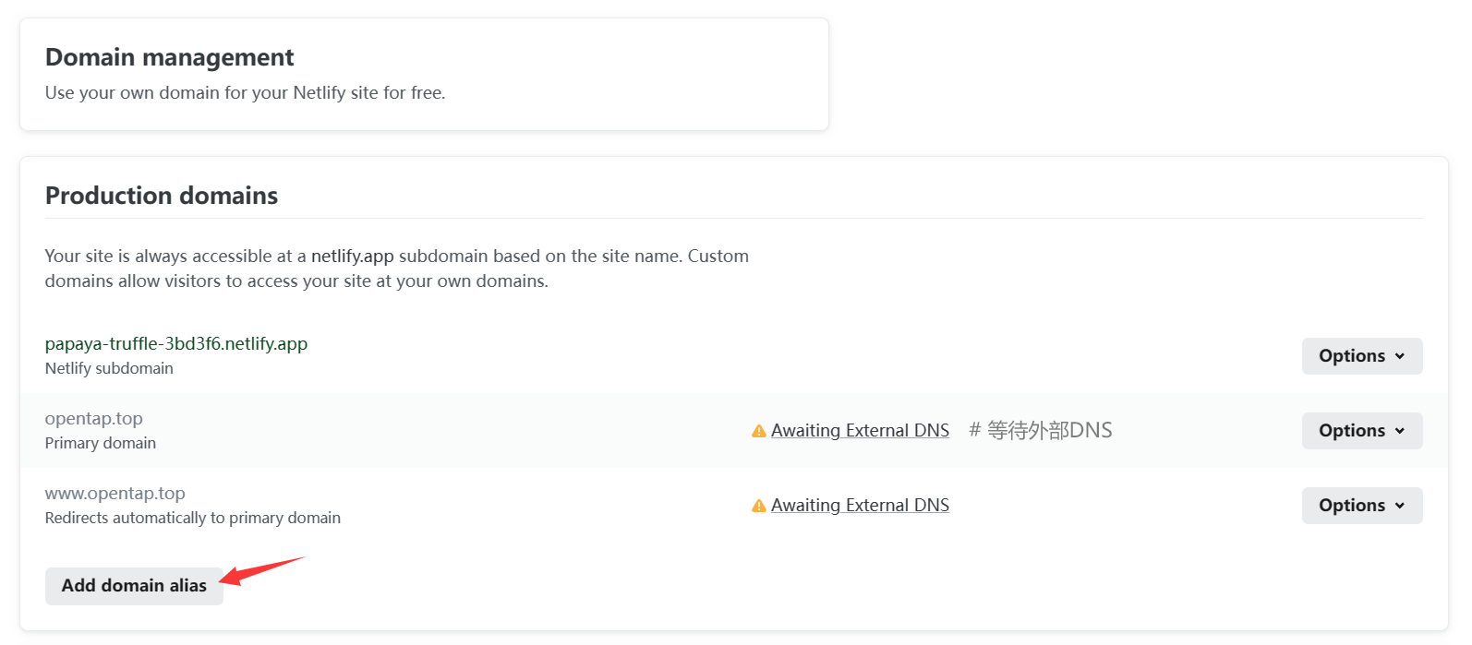The width and height of the screenshot is (1472, 645).
Task: Click warning icon beside www.opentap.top DNS status
Action: [x=759, y=506]
